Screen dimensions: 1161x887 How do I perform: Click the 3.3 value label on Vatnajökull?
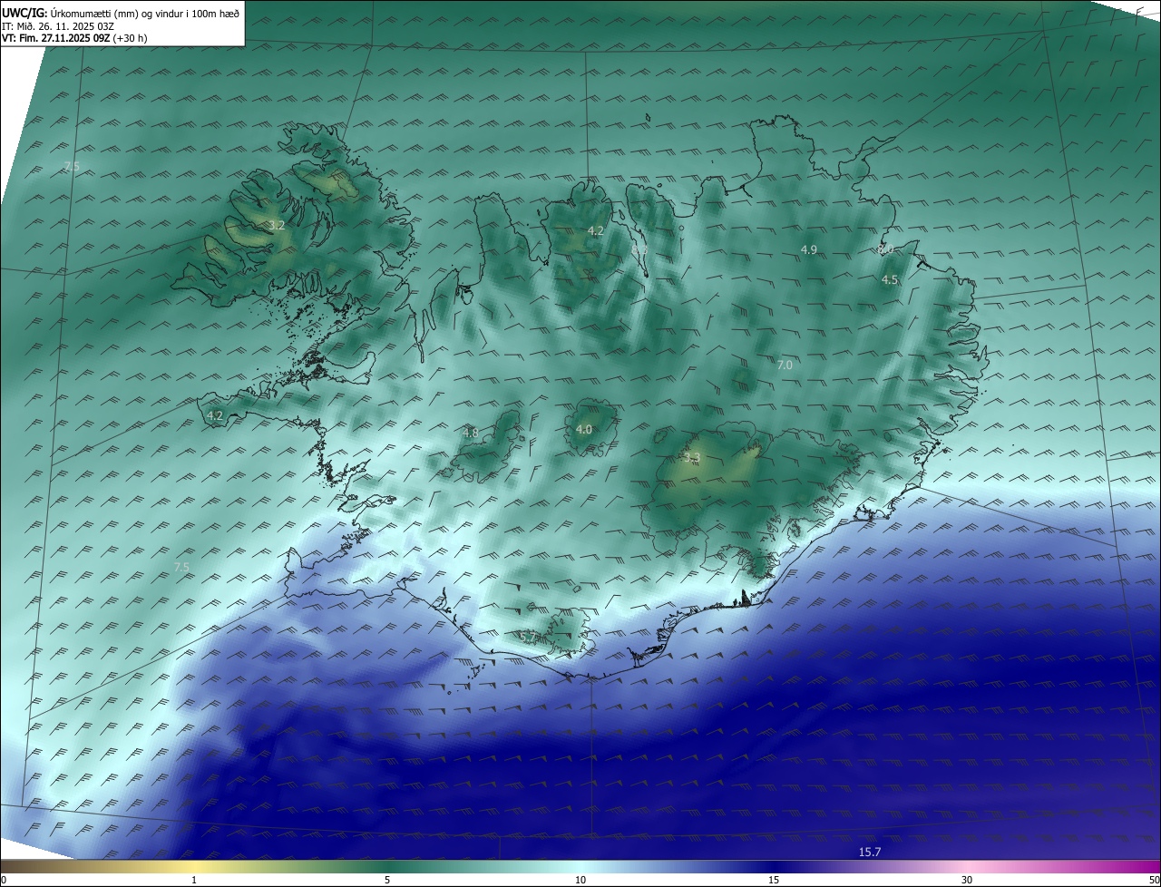692,458
